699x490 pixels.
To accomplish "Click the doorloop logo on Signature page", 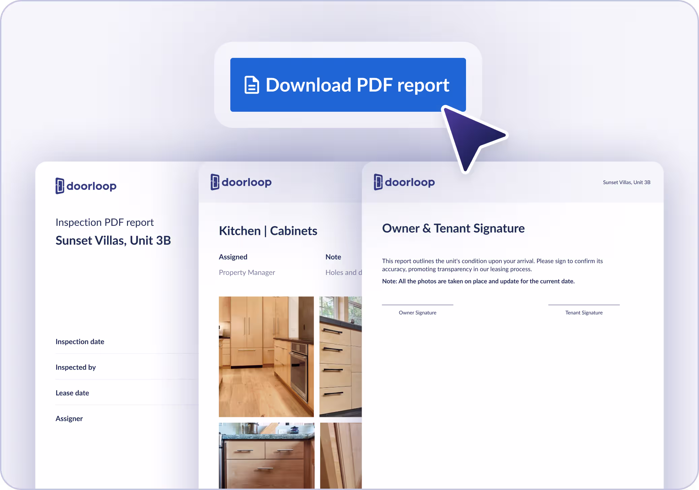I will tap(404, 182).
